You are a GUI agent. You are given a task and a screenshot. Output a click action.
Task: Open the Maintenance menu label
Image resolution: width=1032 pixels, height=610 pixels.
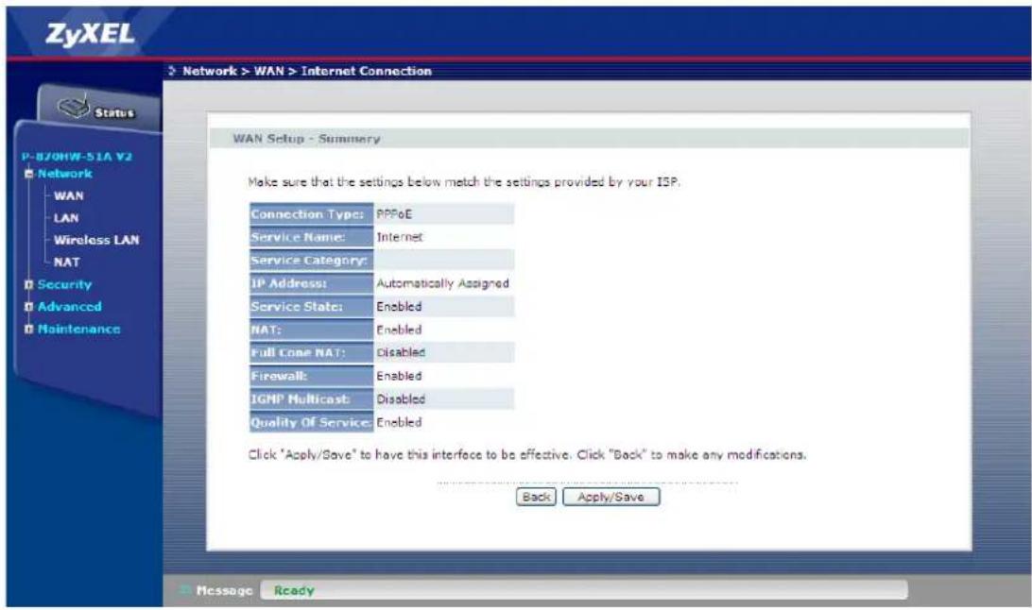point(79,329)
